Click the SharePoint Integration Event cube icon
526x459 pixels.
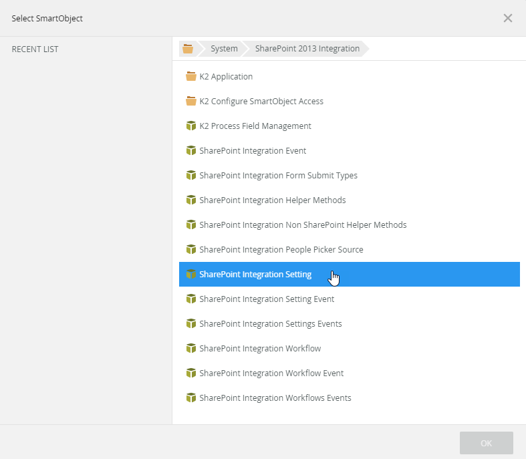pos(191,151)
